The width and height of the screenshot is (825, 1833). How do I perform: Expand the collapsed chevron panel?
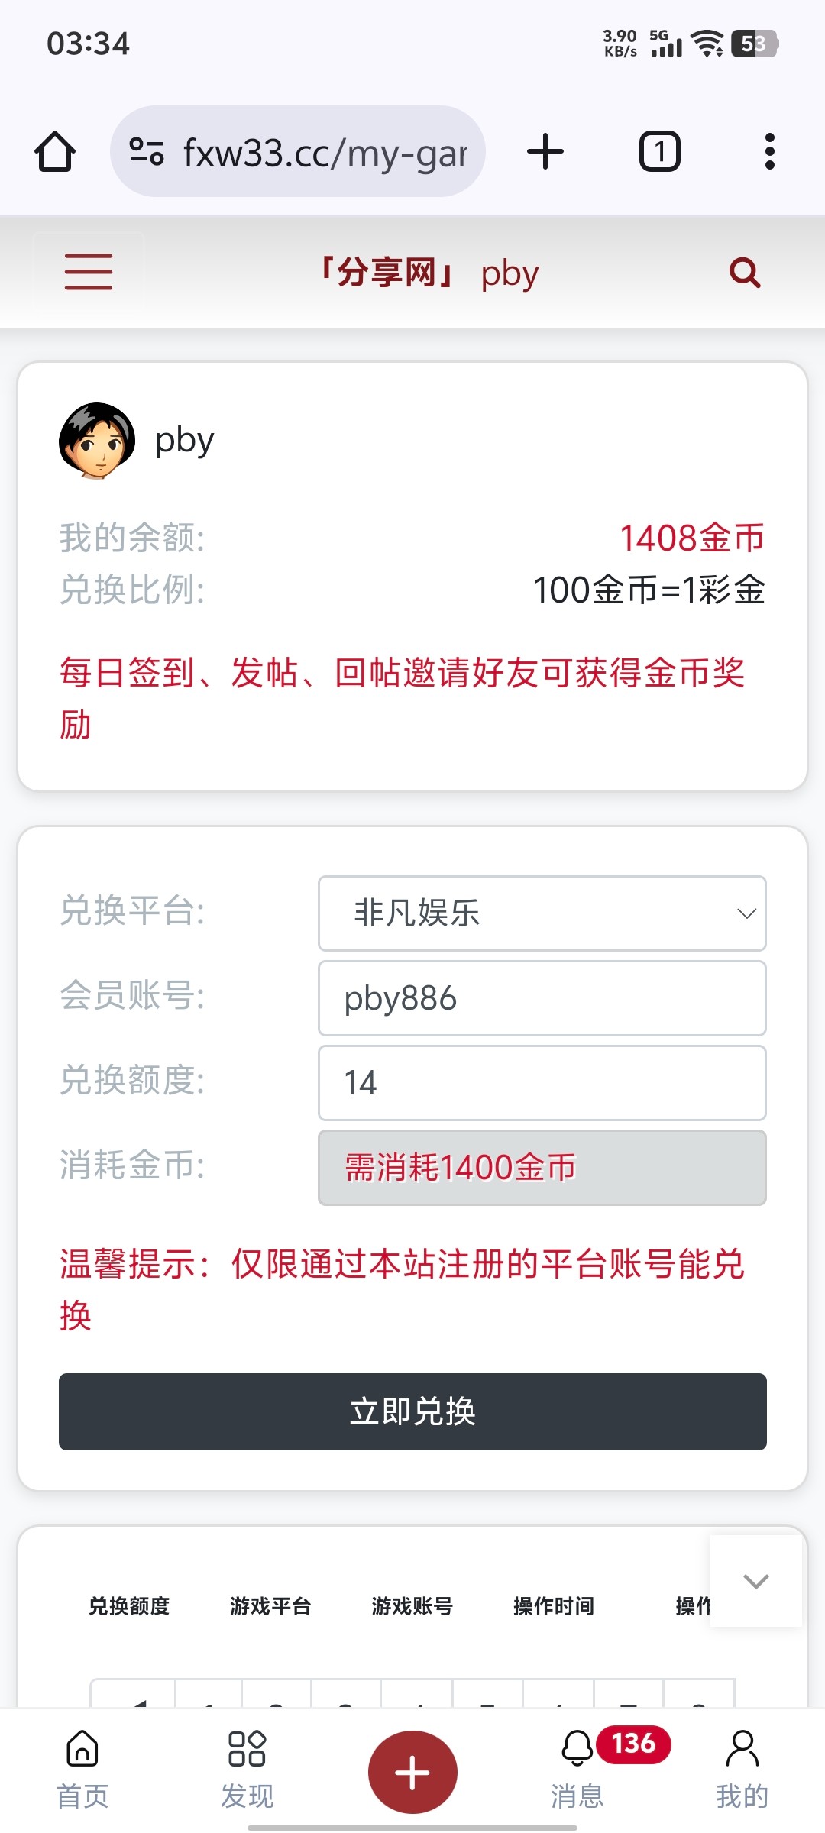point(755,1581)
